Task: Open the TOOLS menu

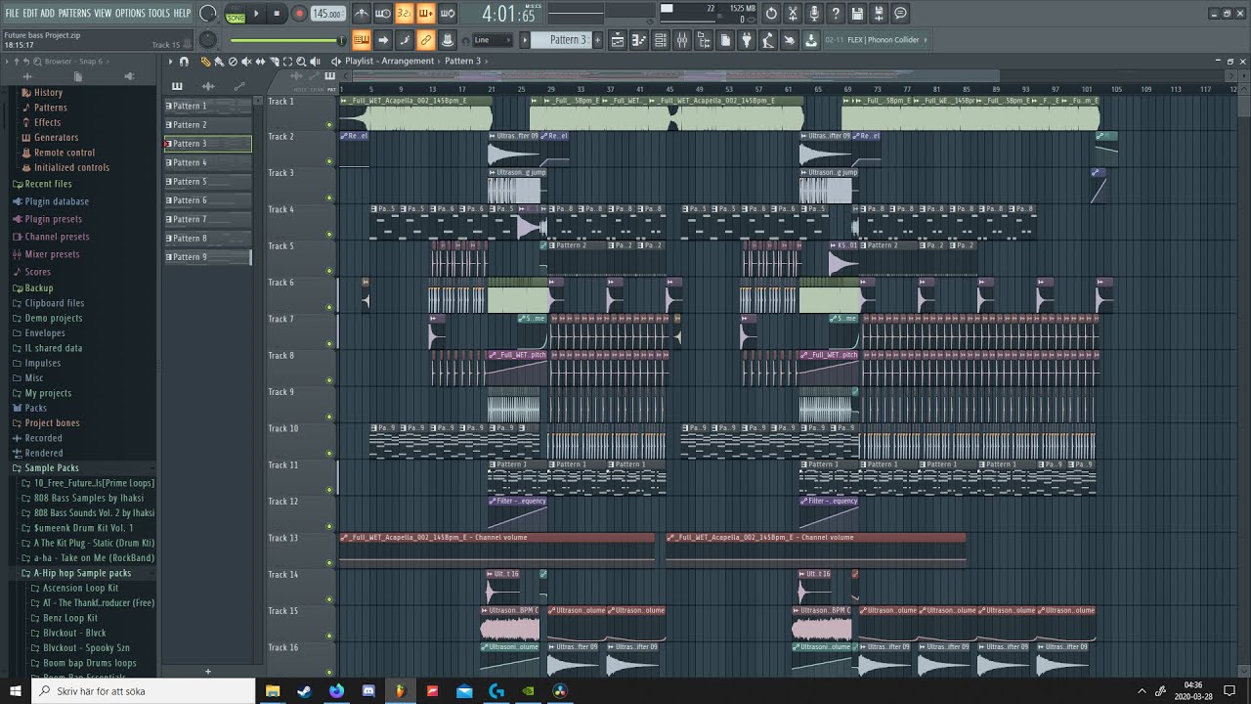Action: 158,13
